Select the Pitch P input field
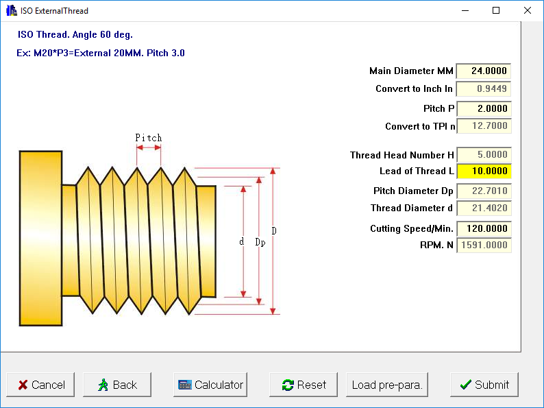Viewport: 544px width, 408px height. click(x=483, y=109)
